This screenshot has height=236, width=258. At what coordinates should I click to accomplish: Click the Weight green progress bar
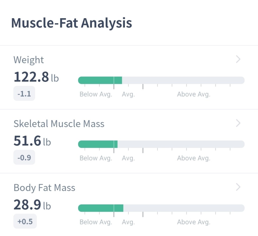click(x=100, y=80)
